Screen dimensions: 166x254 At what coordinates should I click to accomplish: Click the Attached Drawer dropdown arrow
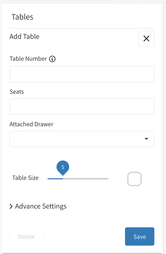tap(146, 139)
